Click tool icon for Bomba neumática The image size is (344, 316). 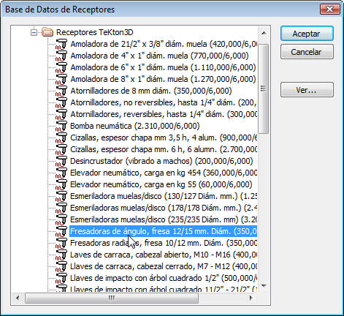click(x=61, y=126)
